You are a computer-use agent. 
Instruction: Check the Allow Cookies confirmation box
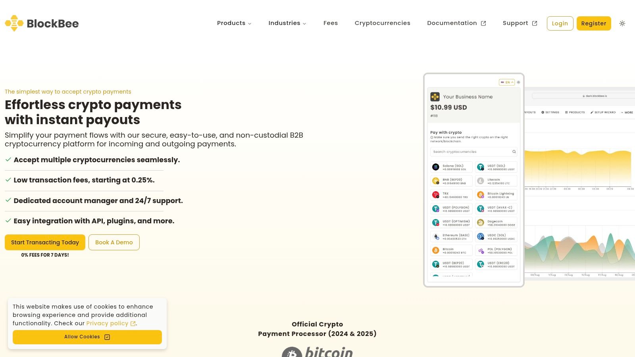107,337
